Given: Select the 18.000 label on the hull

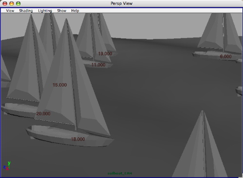Looking at the screenshot, I should click(x=78, y=139).
